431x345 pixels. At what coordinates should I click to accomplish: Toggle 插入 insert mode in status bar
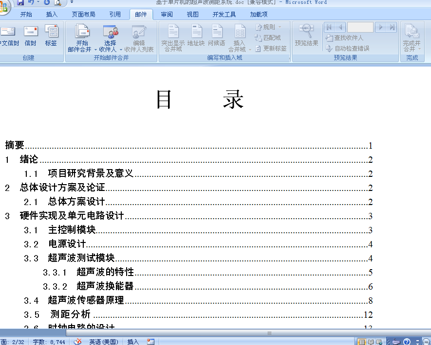pyautogui.click(x=133, y=342)
